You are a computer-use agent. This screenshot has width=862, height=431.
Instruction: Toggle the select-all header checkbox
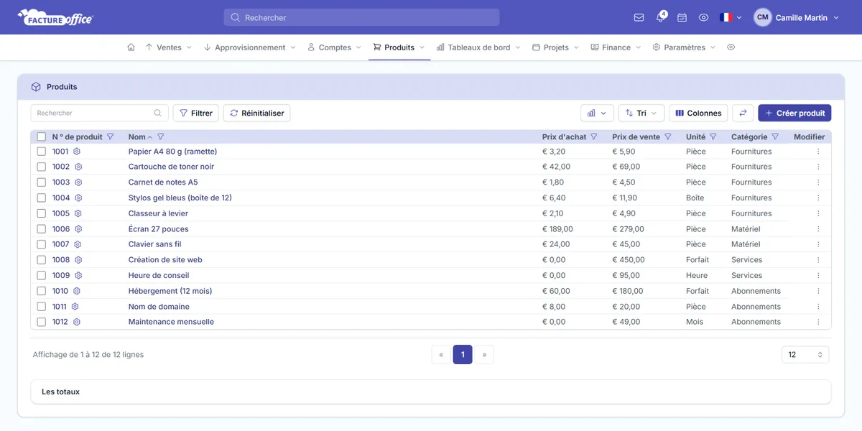coord(42,136)
